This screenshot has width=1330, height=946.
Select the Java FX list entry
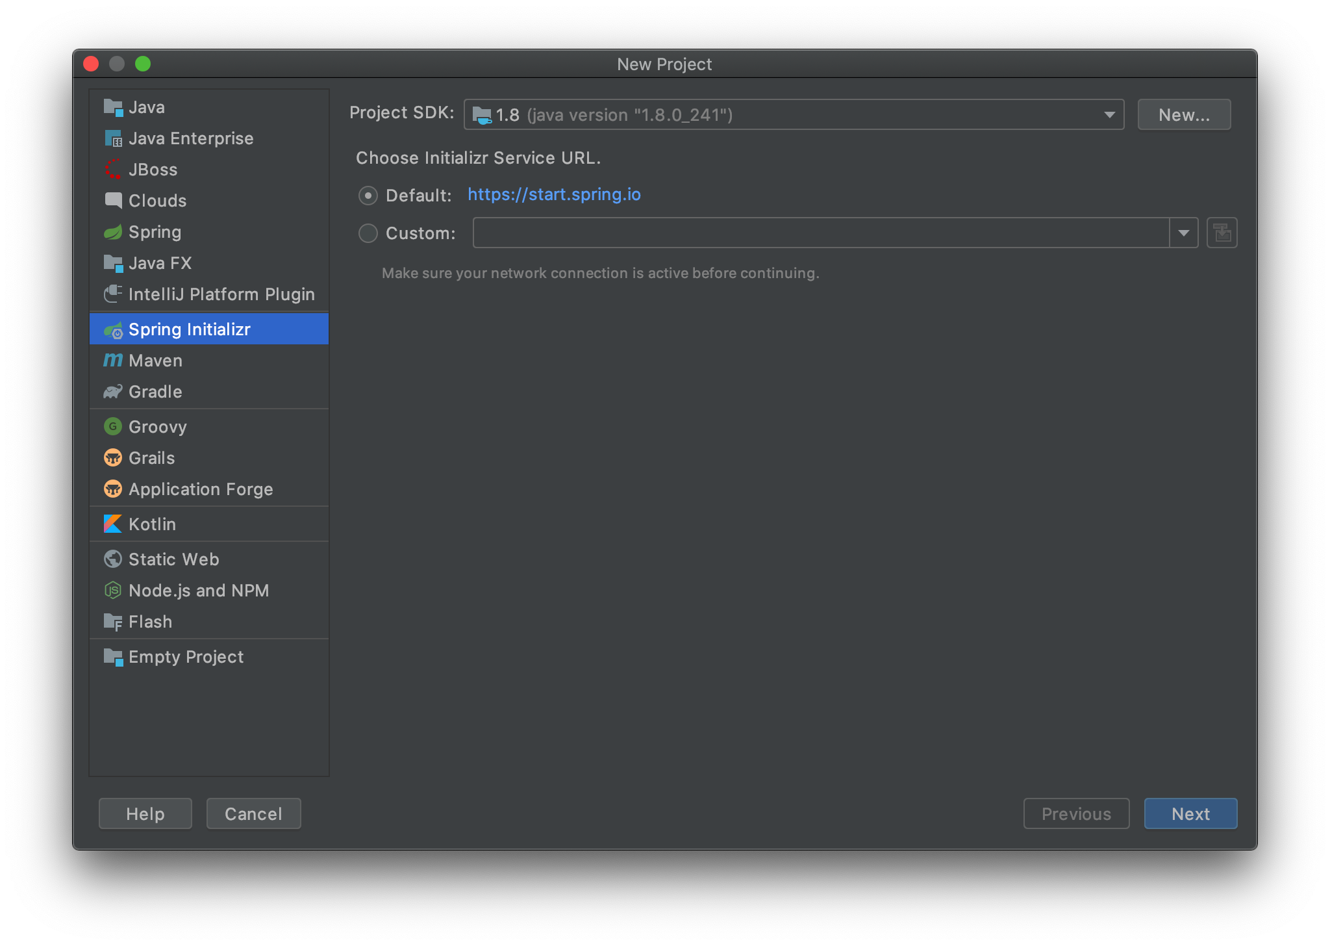[x=209, y=263]
